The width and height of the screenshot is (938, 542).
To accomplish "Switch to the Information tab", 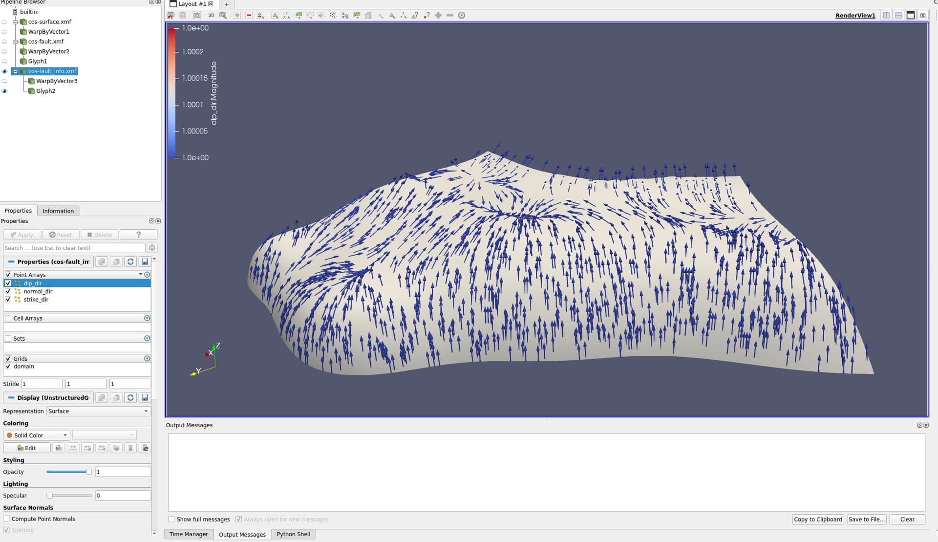I will (58, 211).
